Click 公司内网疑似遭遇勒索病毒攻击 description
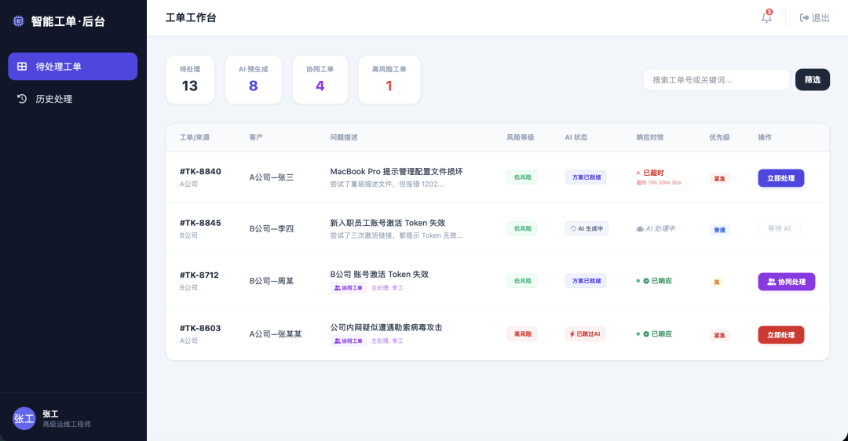The image size is (848, 441). pos(386,327)
